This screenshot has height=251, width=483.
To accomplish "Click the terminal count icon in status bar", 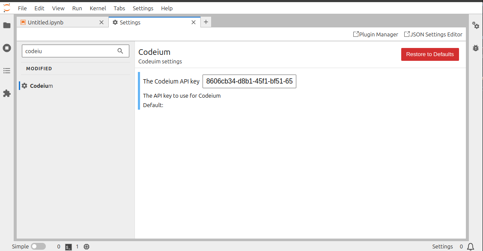I will coord(69,247).
